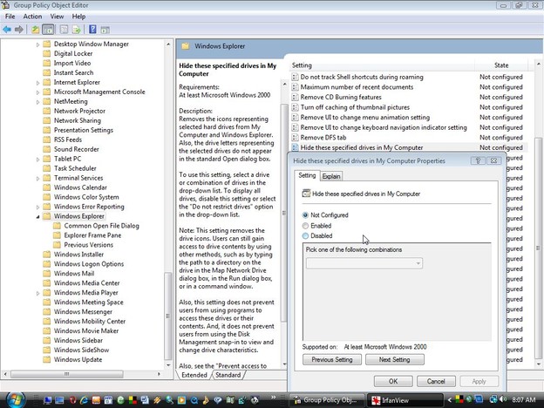Click the folder icon of RSS Feeds

[x=46, y=139]
